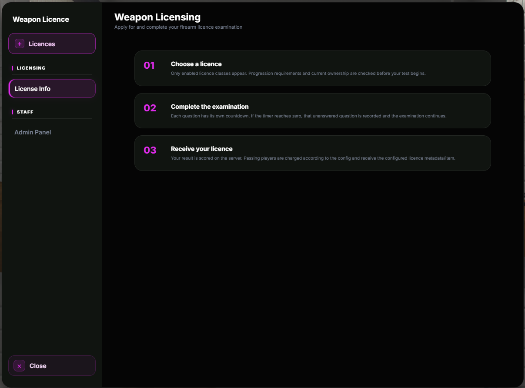Click the "Choose a licence" step heading
The image size is (525, 388).
(196, 64)
